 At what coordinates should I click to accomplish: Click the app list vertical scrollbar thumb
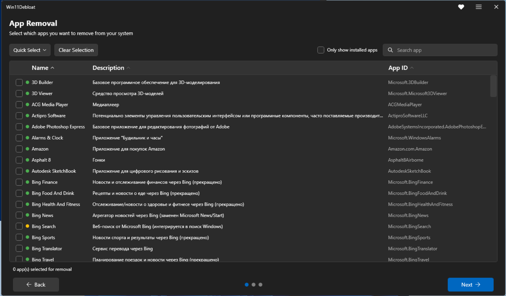coord(493,86)
